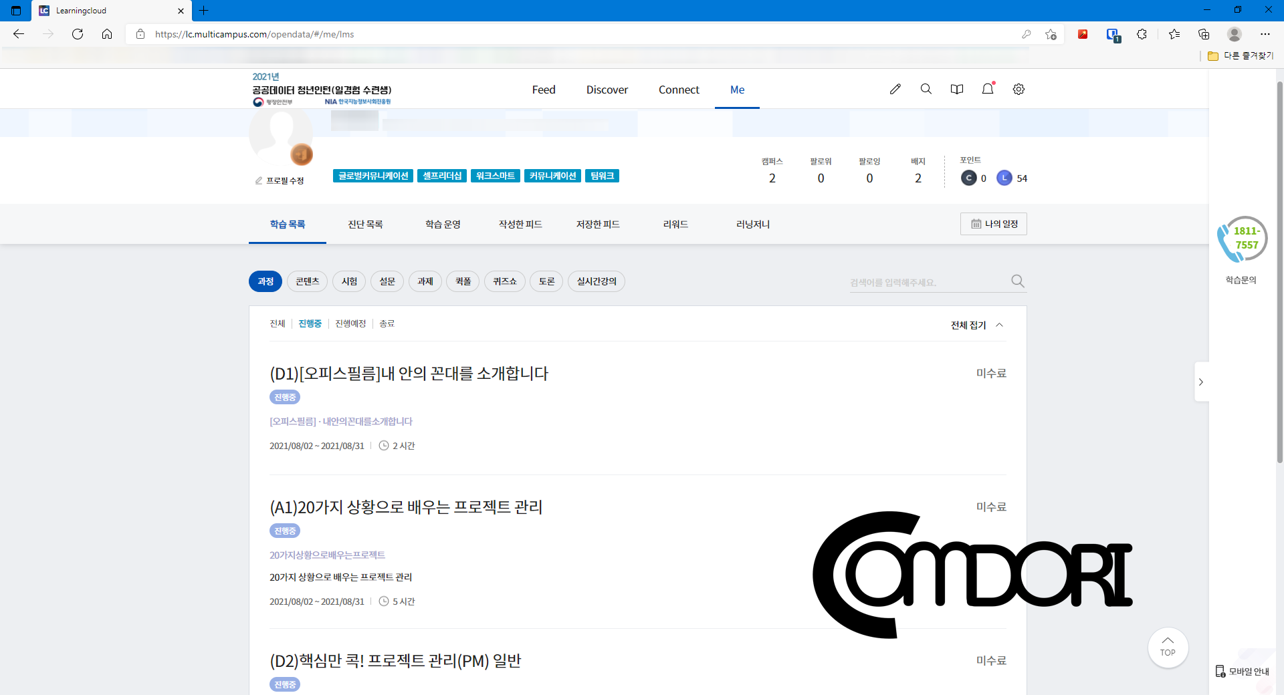Open the Discover menu

pos(607,90)
